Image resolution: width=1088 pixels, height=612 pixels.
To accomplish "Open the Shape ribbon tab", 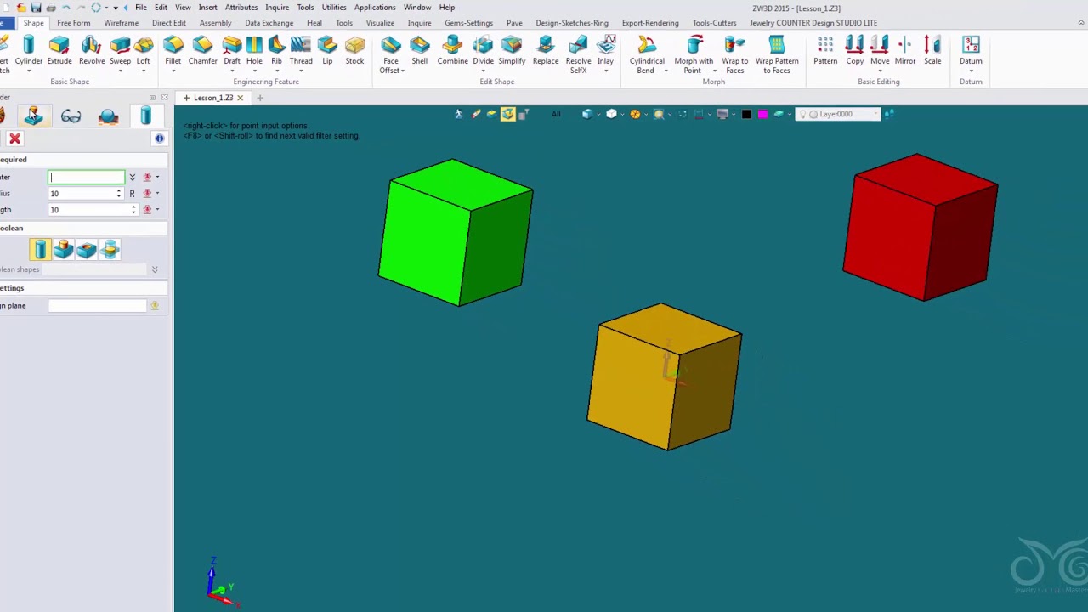I will [33, 23].
